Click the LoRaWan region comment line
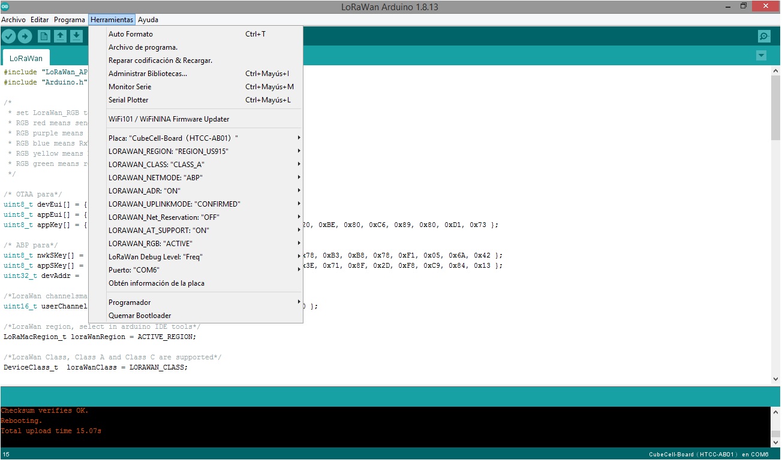This screenshot has width=782, height=460. tap(102, 326)
